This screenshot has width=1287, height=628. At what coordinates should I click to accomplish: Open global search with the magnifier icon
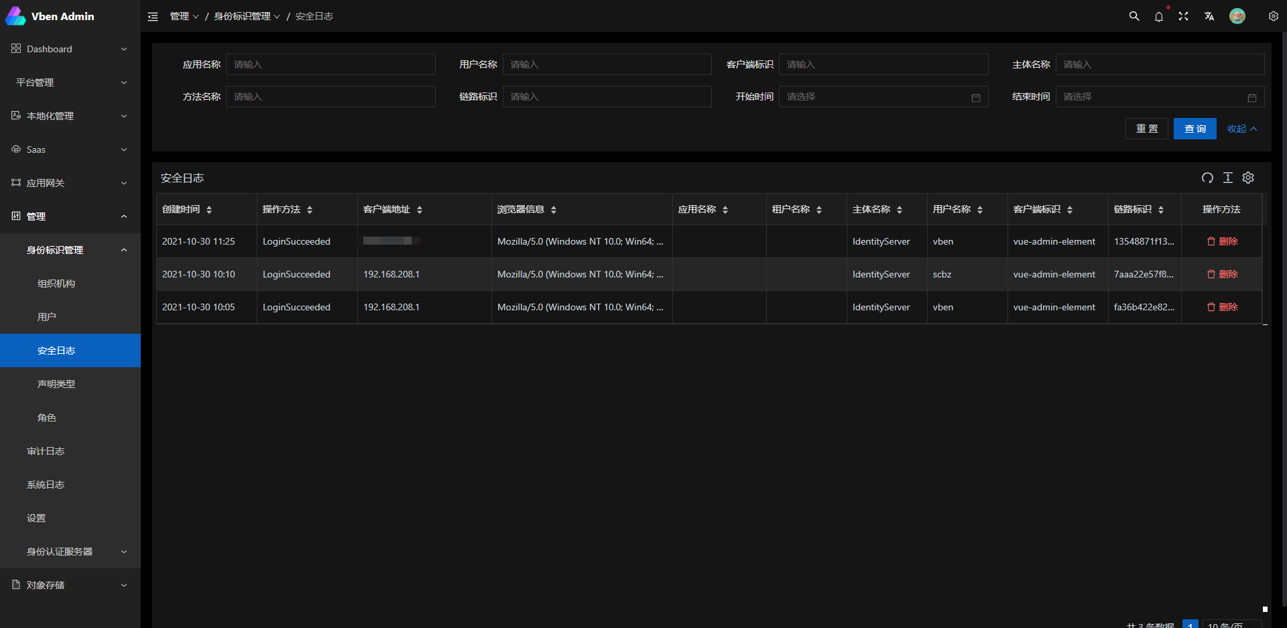[x=1133, y=16]
